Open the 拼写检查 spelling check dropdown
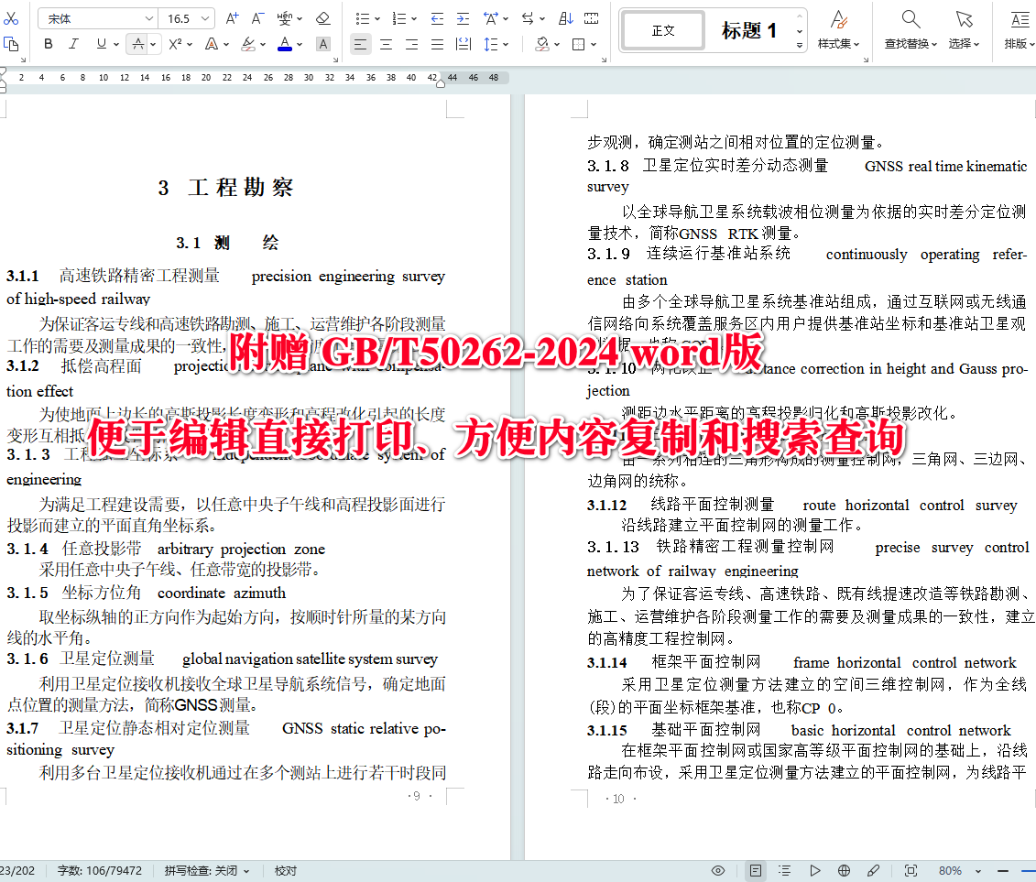Screen dimensions: 1036x882 207,870
